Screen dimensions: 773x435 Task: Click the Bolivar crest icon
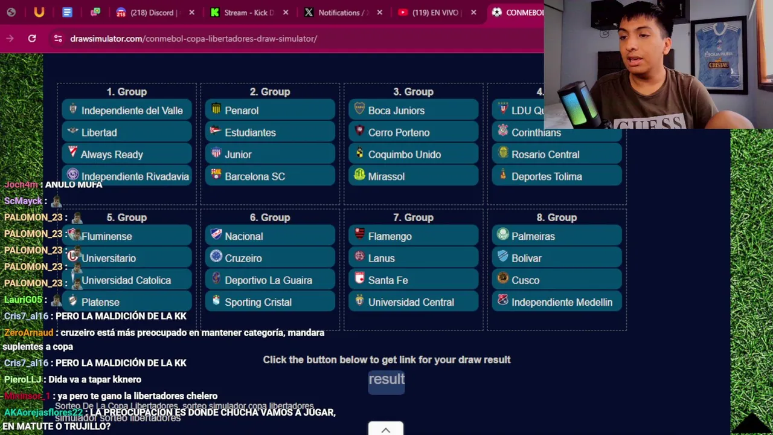click(503, 257)
